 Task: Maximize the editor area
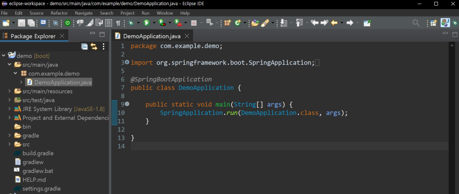[455, 34]
